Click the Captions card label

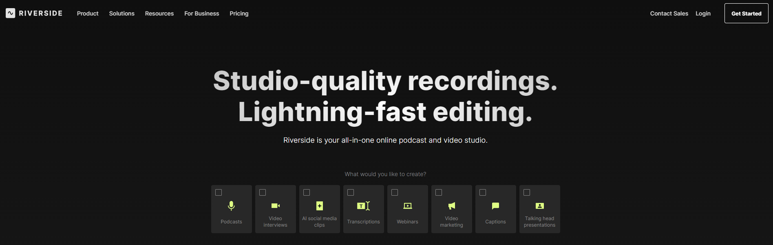coord(496,222)
